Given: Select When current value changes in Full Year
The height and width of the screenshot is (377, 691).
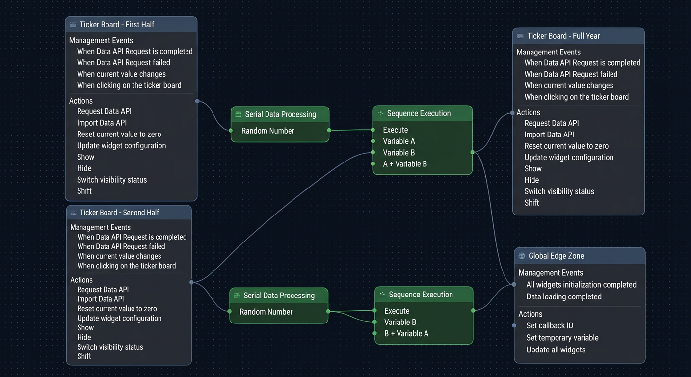Looking at the screenshot, I should point(569,85).
